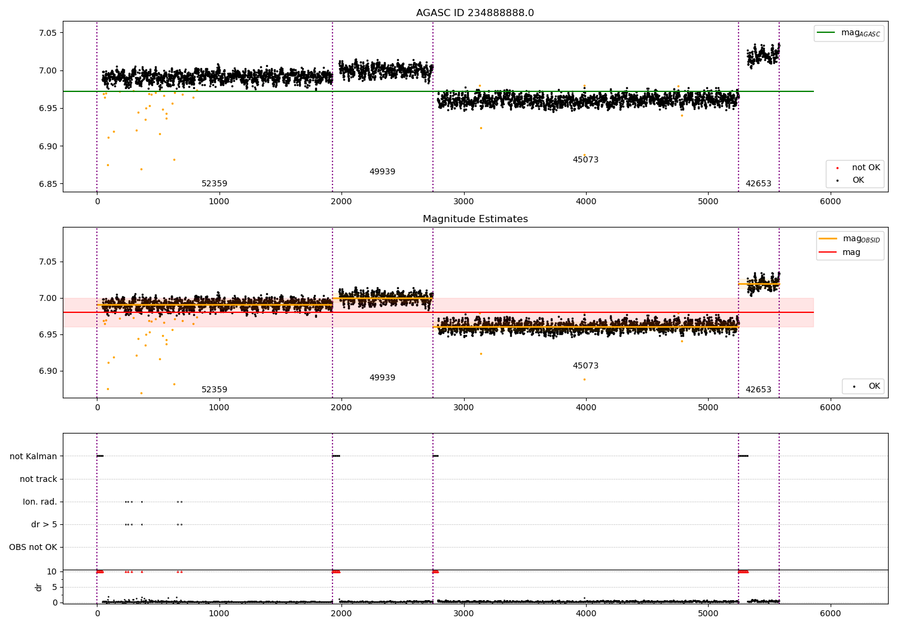The width and height of the screenshot is (897, 627).
Task: Click the 2000 x-tick under the Magnitude Estimates plot
Action: pos(341,408)
